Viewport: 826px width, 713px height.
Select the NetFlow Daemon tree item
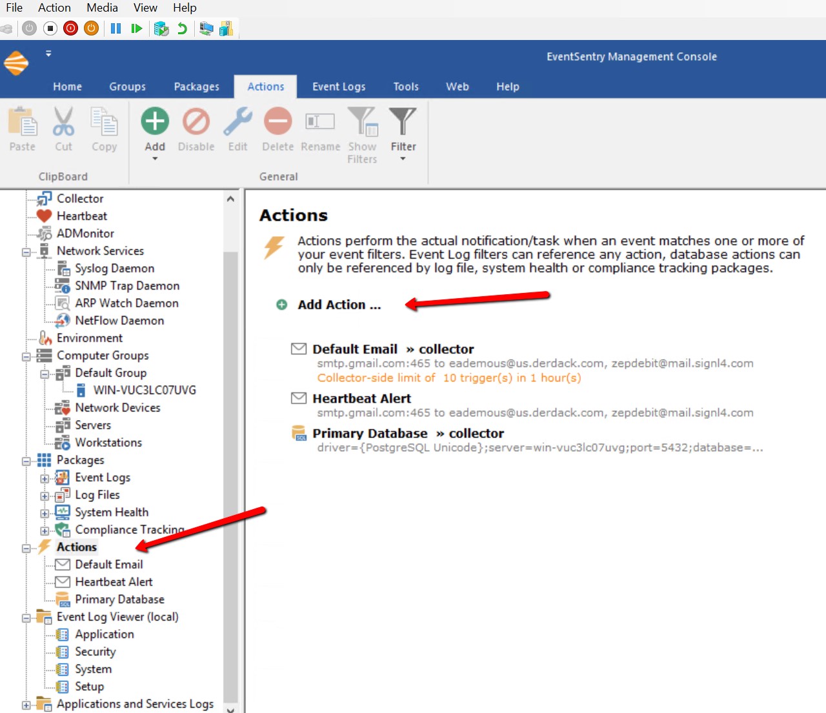[x=119, y=321]
